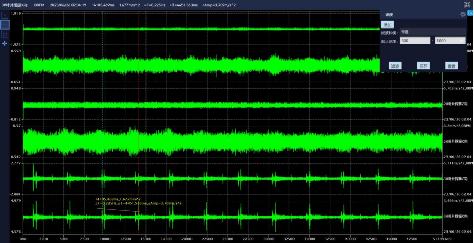Click the 添加 button in filter panel

(x=387, y=25)
